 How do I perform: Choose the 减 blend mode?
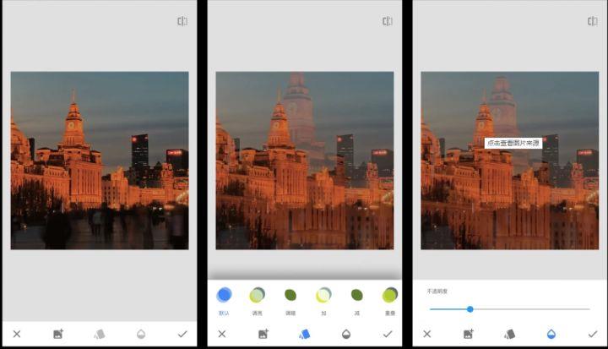pos(356,295)
